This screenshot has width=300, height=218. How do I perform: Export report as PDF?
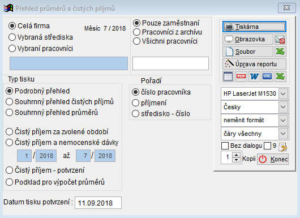coord(241,76)
